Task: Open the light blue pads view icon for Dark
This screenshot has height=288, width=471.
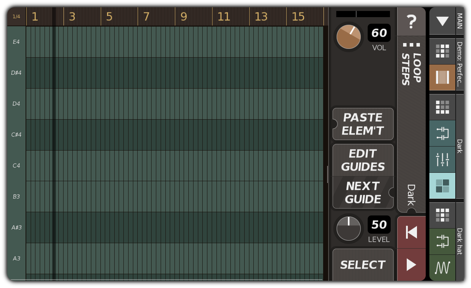Action: click(x=442, y=186)
